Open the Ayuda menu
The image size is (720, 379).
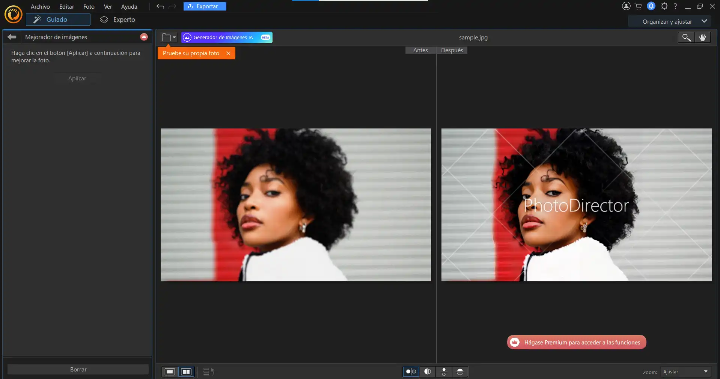tap(129, 6)
